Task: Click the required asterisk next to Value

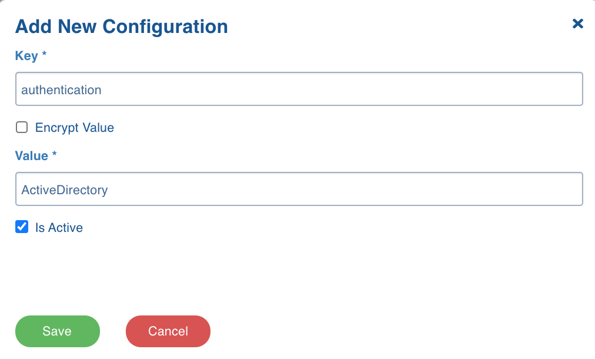Action: click(54, 154)
